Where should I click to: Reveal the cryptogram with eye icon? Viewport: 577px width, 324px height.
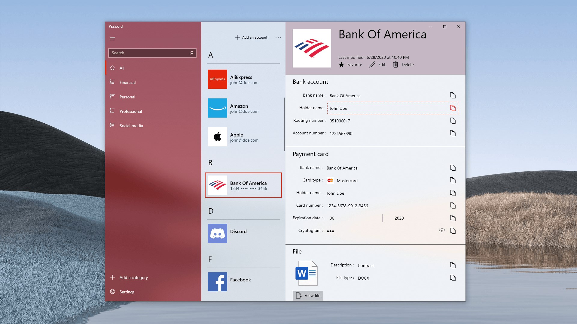pos(442,231)
